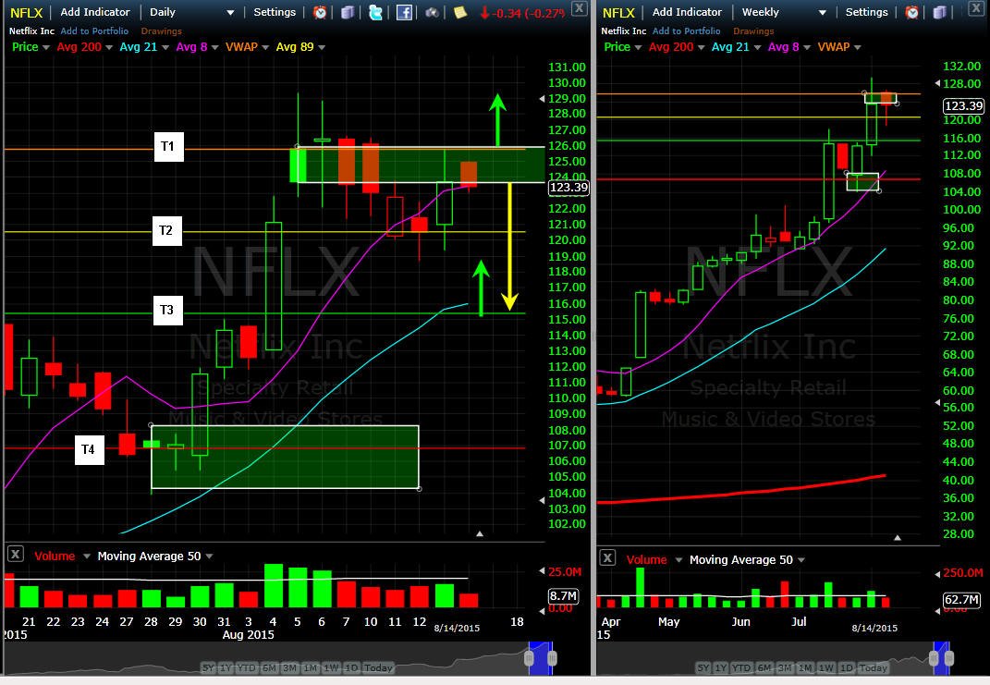Share the Daily chart via Facebook icon
This screenshot has height=685, width=990.
[404, 12]
